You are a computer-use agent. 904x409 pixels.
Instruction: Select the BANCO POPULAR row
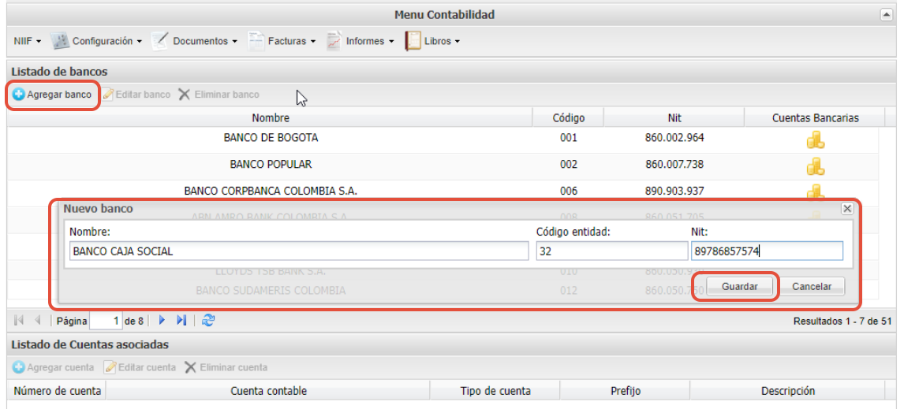tap(443, 166)
